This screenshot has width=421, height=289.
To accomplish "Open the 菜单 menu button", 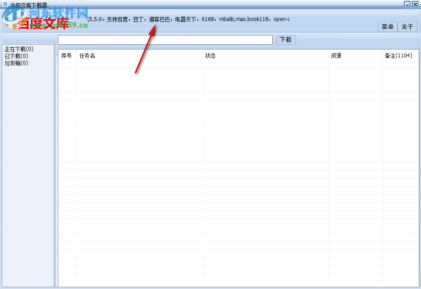I will [388, 27].
